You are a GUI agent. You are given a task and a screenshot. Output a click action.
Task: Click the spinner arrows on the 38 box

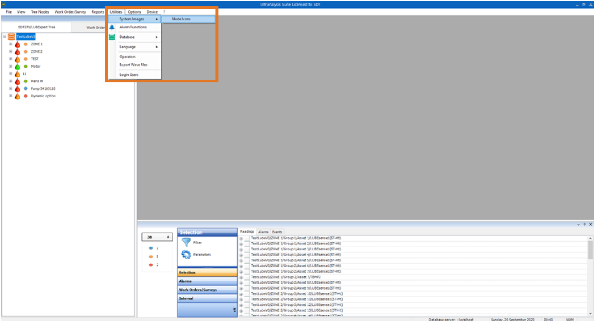tap(168, 237)
